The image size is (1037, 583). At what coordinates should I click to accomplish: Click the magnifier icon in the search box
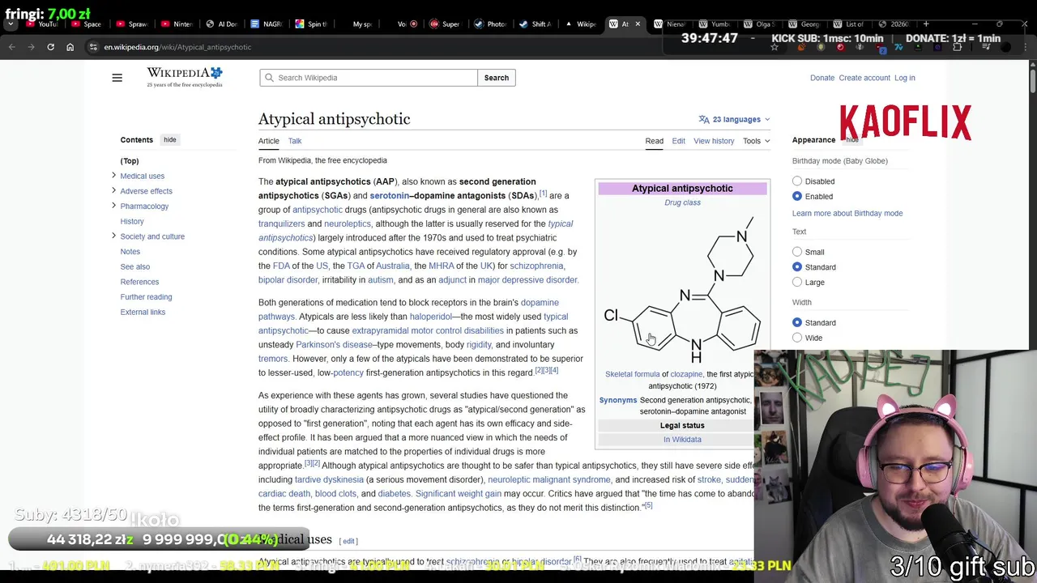(269, 78)
